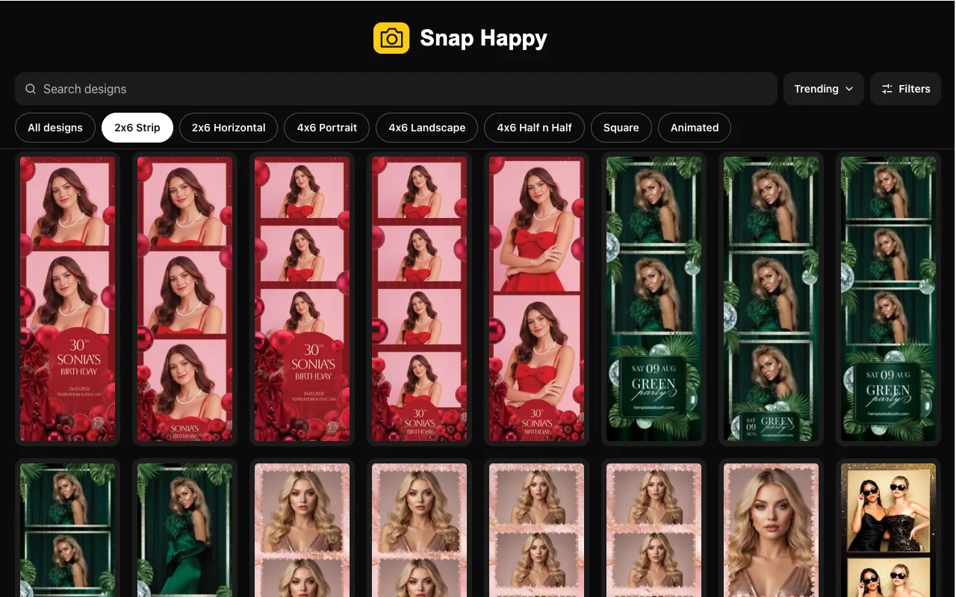Open red strip with full-length dress pose
Screen dimensions: 956x597
pos(537,298)
